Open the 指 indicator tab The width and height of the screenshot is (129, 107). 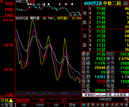[x=103, y=105]
